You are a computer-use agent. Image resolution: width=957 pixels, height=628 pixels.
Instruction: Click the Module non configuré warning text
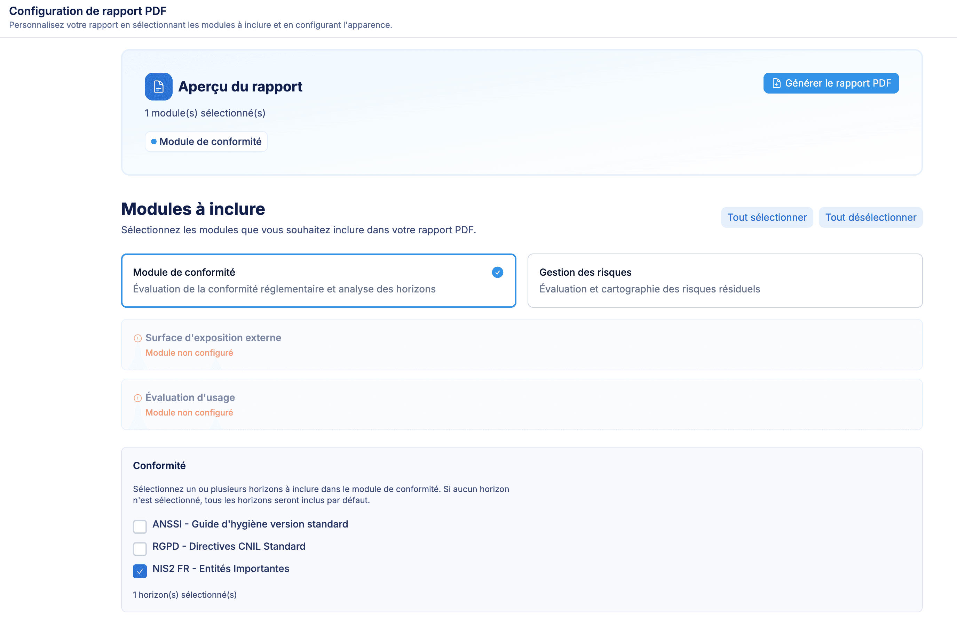tap(189, 352)
